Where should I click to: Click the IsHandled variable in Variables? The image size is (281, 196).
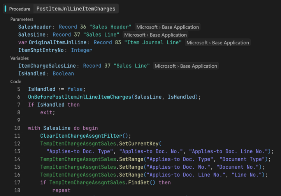(x=32, y=73)
